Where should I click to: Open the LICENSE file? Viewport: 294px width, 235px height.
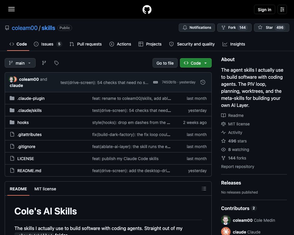pos(26,159)
